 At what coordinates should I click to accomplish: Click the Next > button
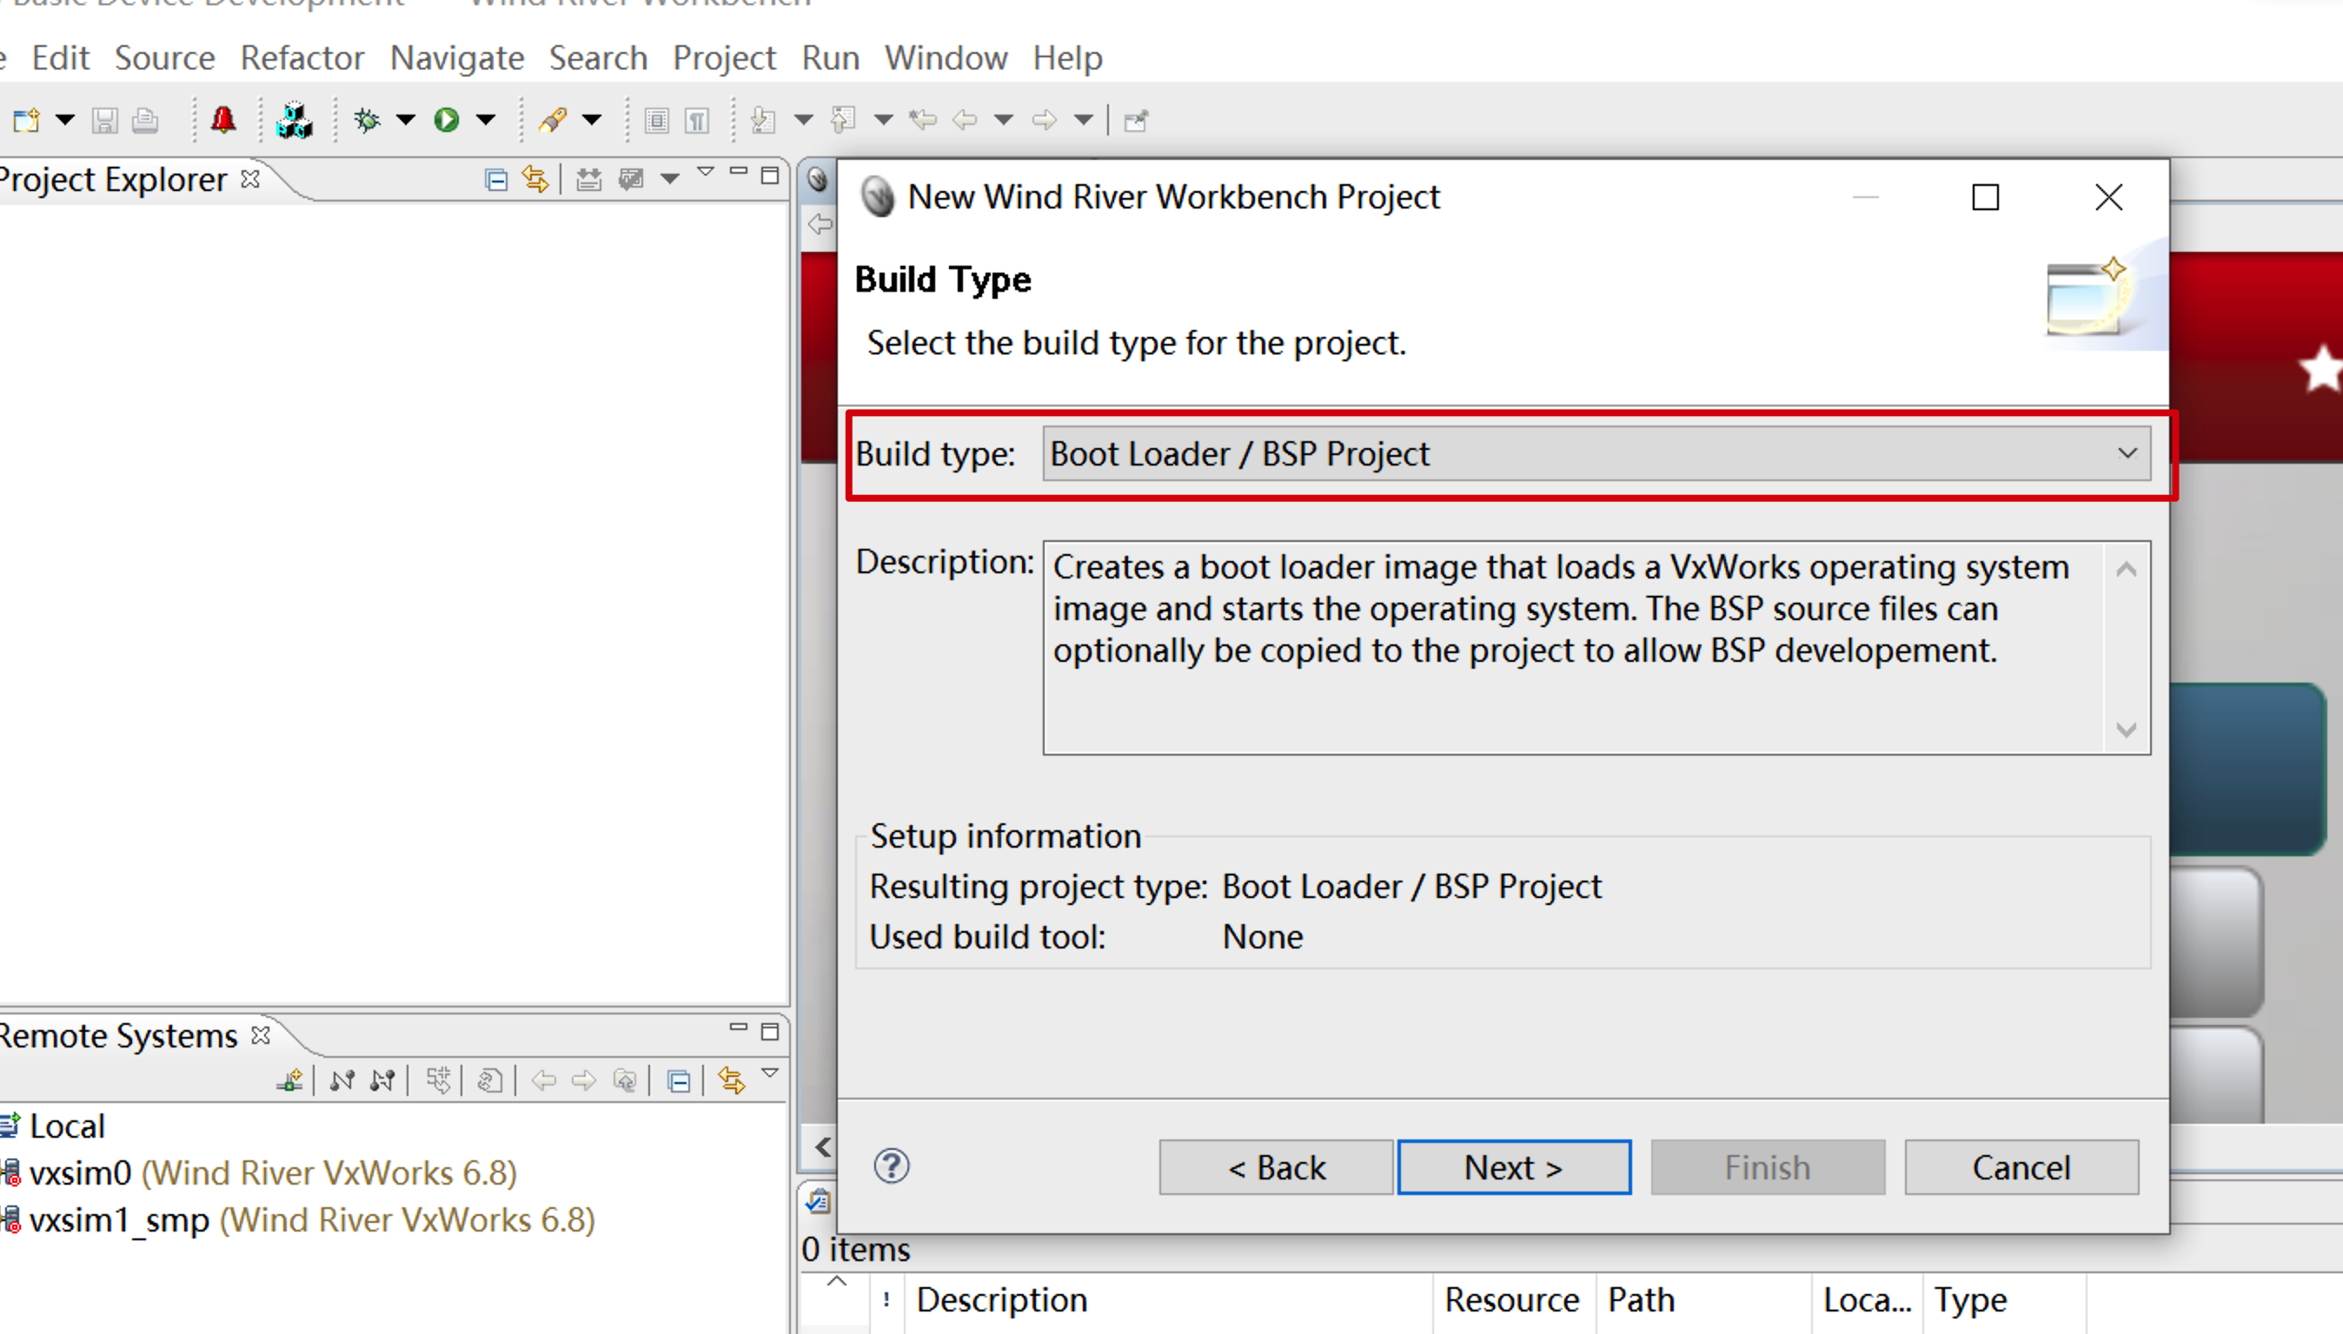click(x=1513, y=1168)
